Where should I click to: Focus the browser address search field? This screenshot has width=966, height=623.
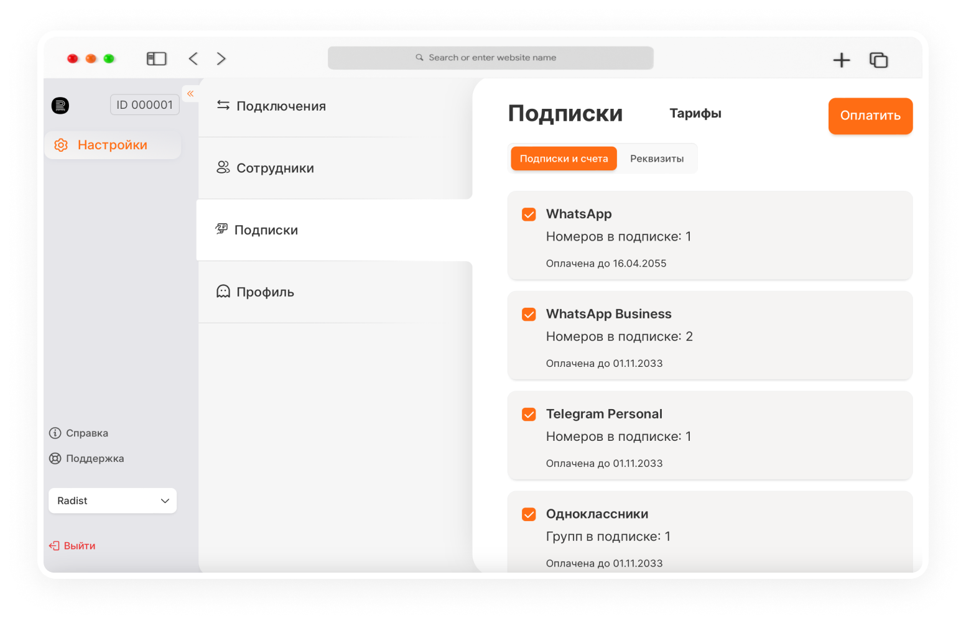pos(491,58)
